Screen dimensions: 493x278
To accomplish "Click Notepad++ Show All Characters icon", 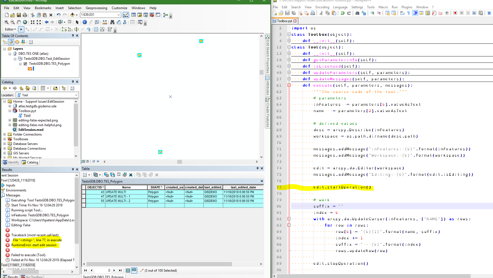I will point(408,13).
